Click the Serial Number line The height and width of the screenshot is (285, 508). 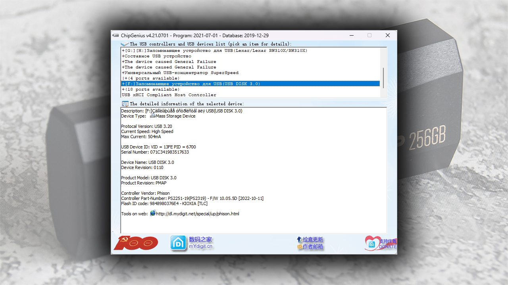(155, 152)
